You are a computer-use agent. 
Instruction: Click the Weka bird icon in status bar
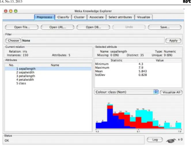[171, 141]
